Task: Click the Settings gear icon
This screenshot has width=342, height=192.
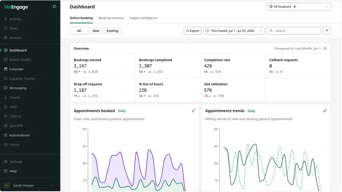Action: pos(6,162)
